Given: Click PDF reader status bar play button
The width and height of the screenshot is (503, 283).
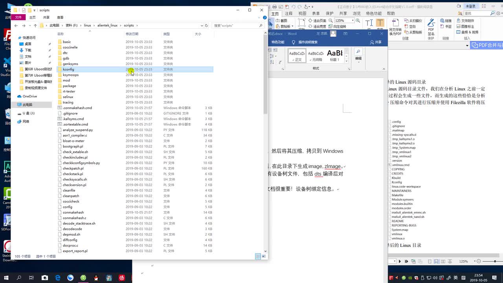Looking at the screenshot, I should point(400,261).
